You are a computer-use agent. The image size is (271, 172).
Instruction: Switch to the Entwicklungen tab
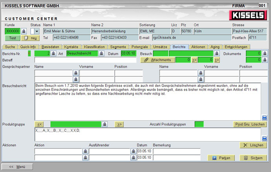click(236, 47)
